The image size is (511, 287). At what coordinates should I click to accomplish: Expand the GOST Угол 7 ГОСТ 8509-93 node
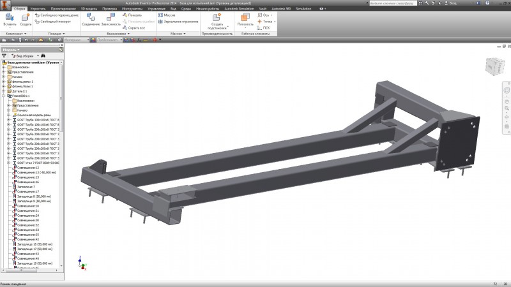[x=9, y=163]
